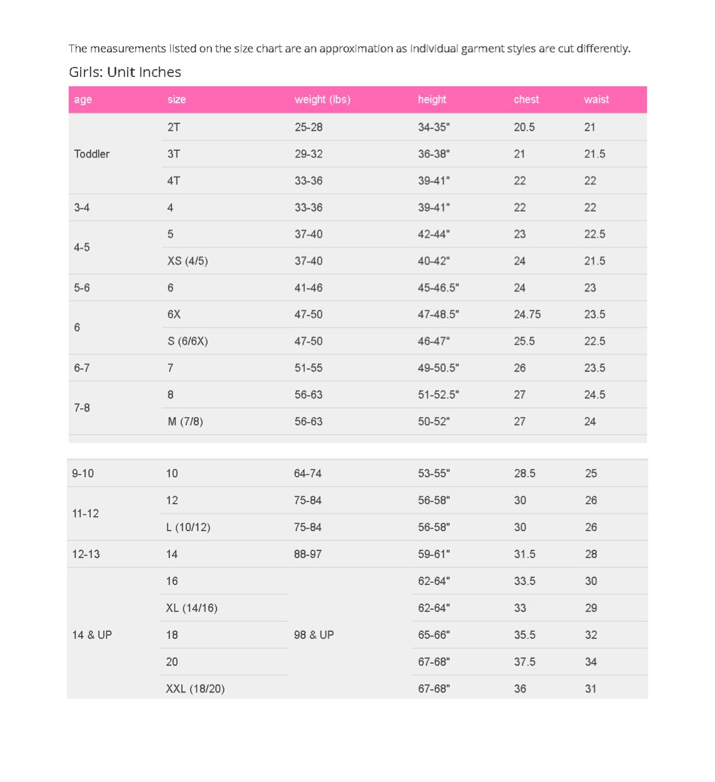Select the '88-97' weight cell

point(350,554)
